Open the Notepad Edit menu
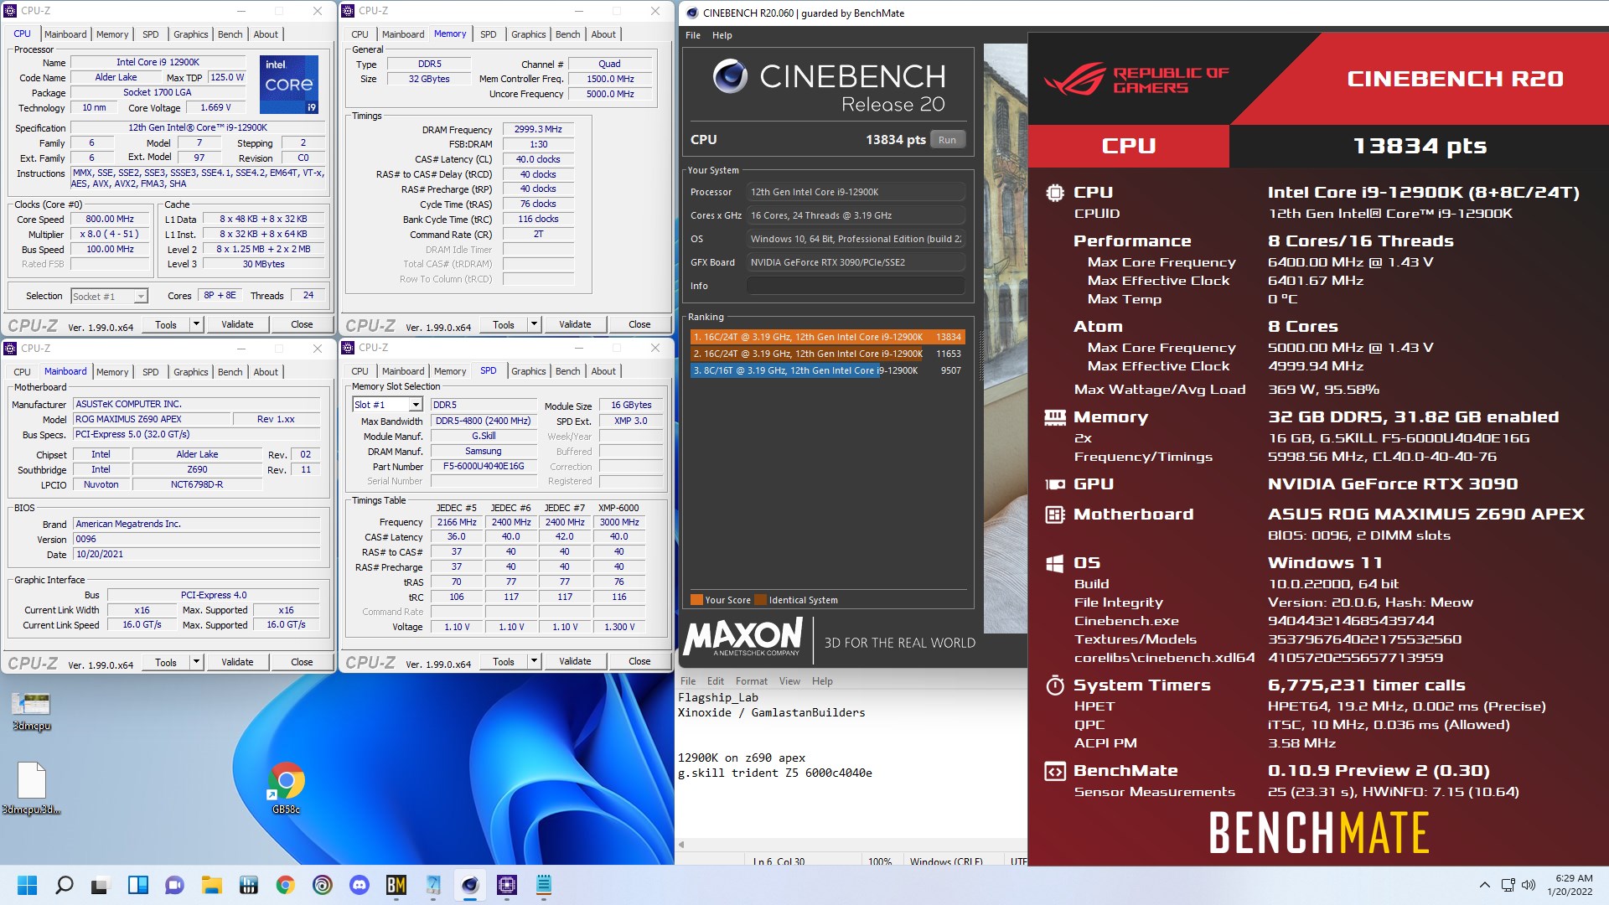The width and height of the screenshot is (1609, 905). point(716,681)
